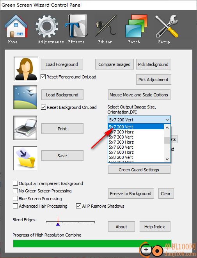Image resolution: width=197 pixels, height=258 pixels.
Task: Toggle Reset Foreground OnLoad checkbox
Action: [x=43, y=77]
